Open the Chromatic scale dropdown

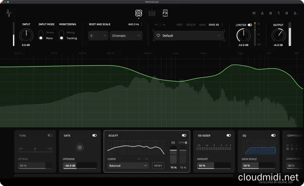pyautogui.click(x=126, y=35)
